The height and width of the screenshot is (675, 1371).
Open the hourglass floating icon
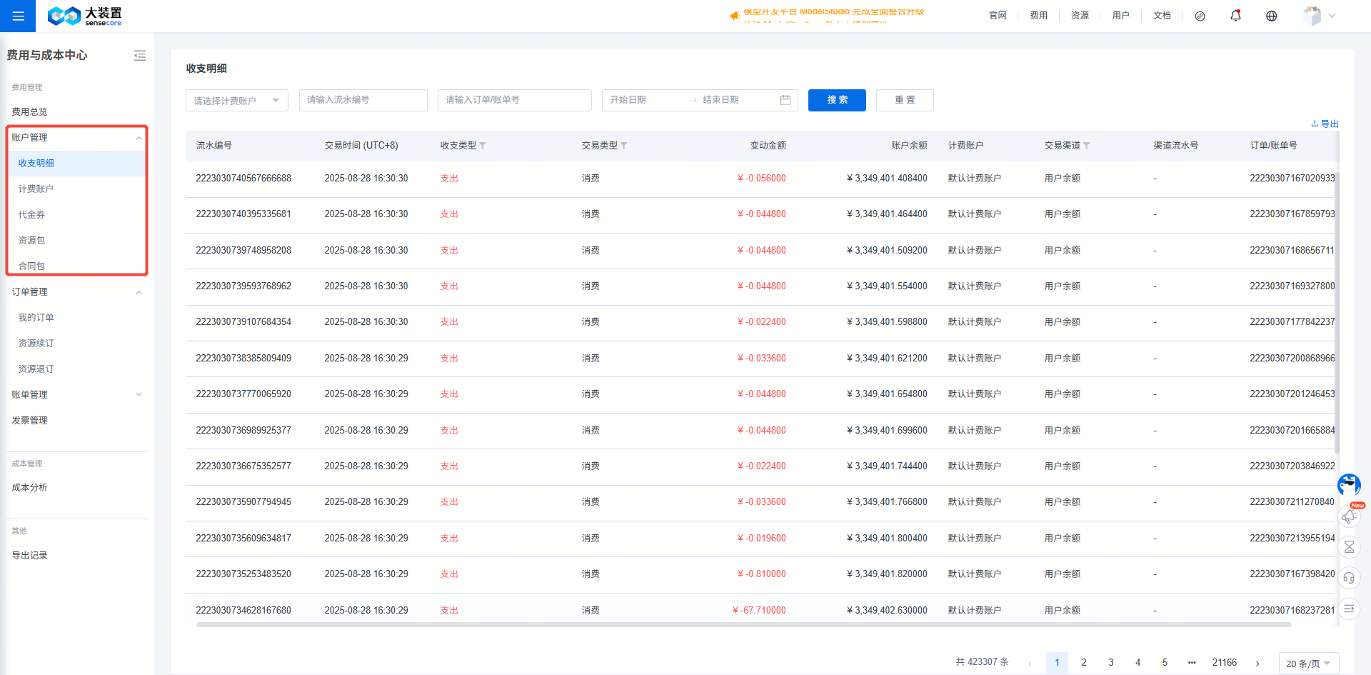click(1349, 547)
